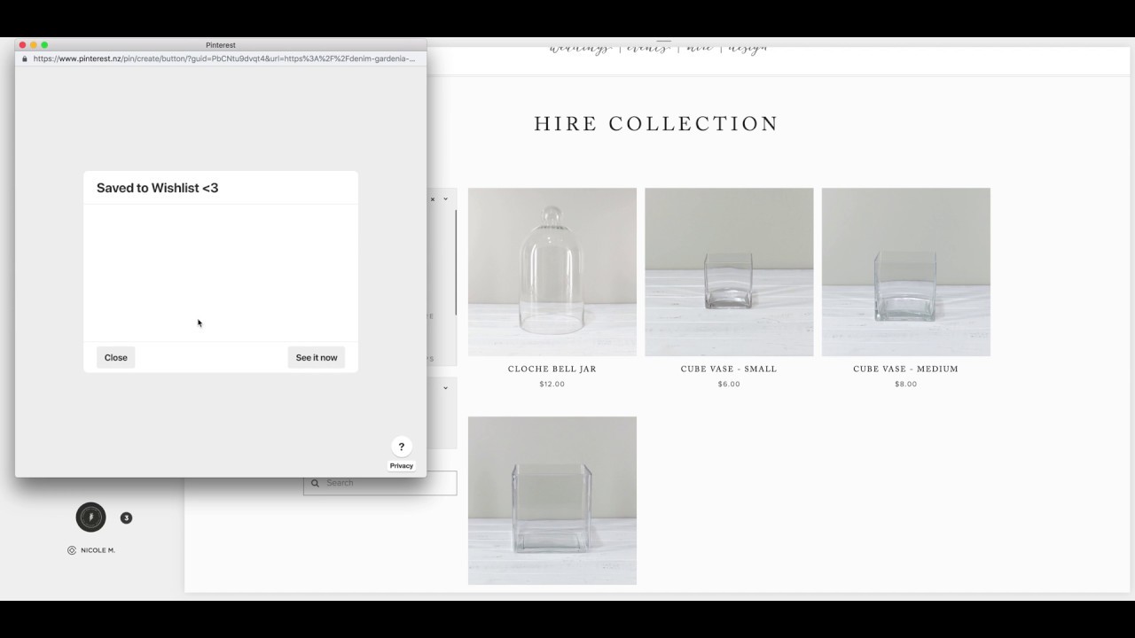Viewport: 1135px width, 638px height.
Task: Open the Privacy link in Pinterest window
Action: [x=401, y=466]
